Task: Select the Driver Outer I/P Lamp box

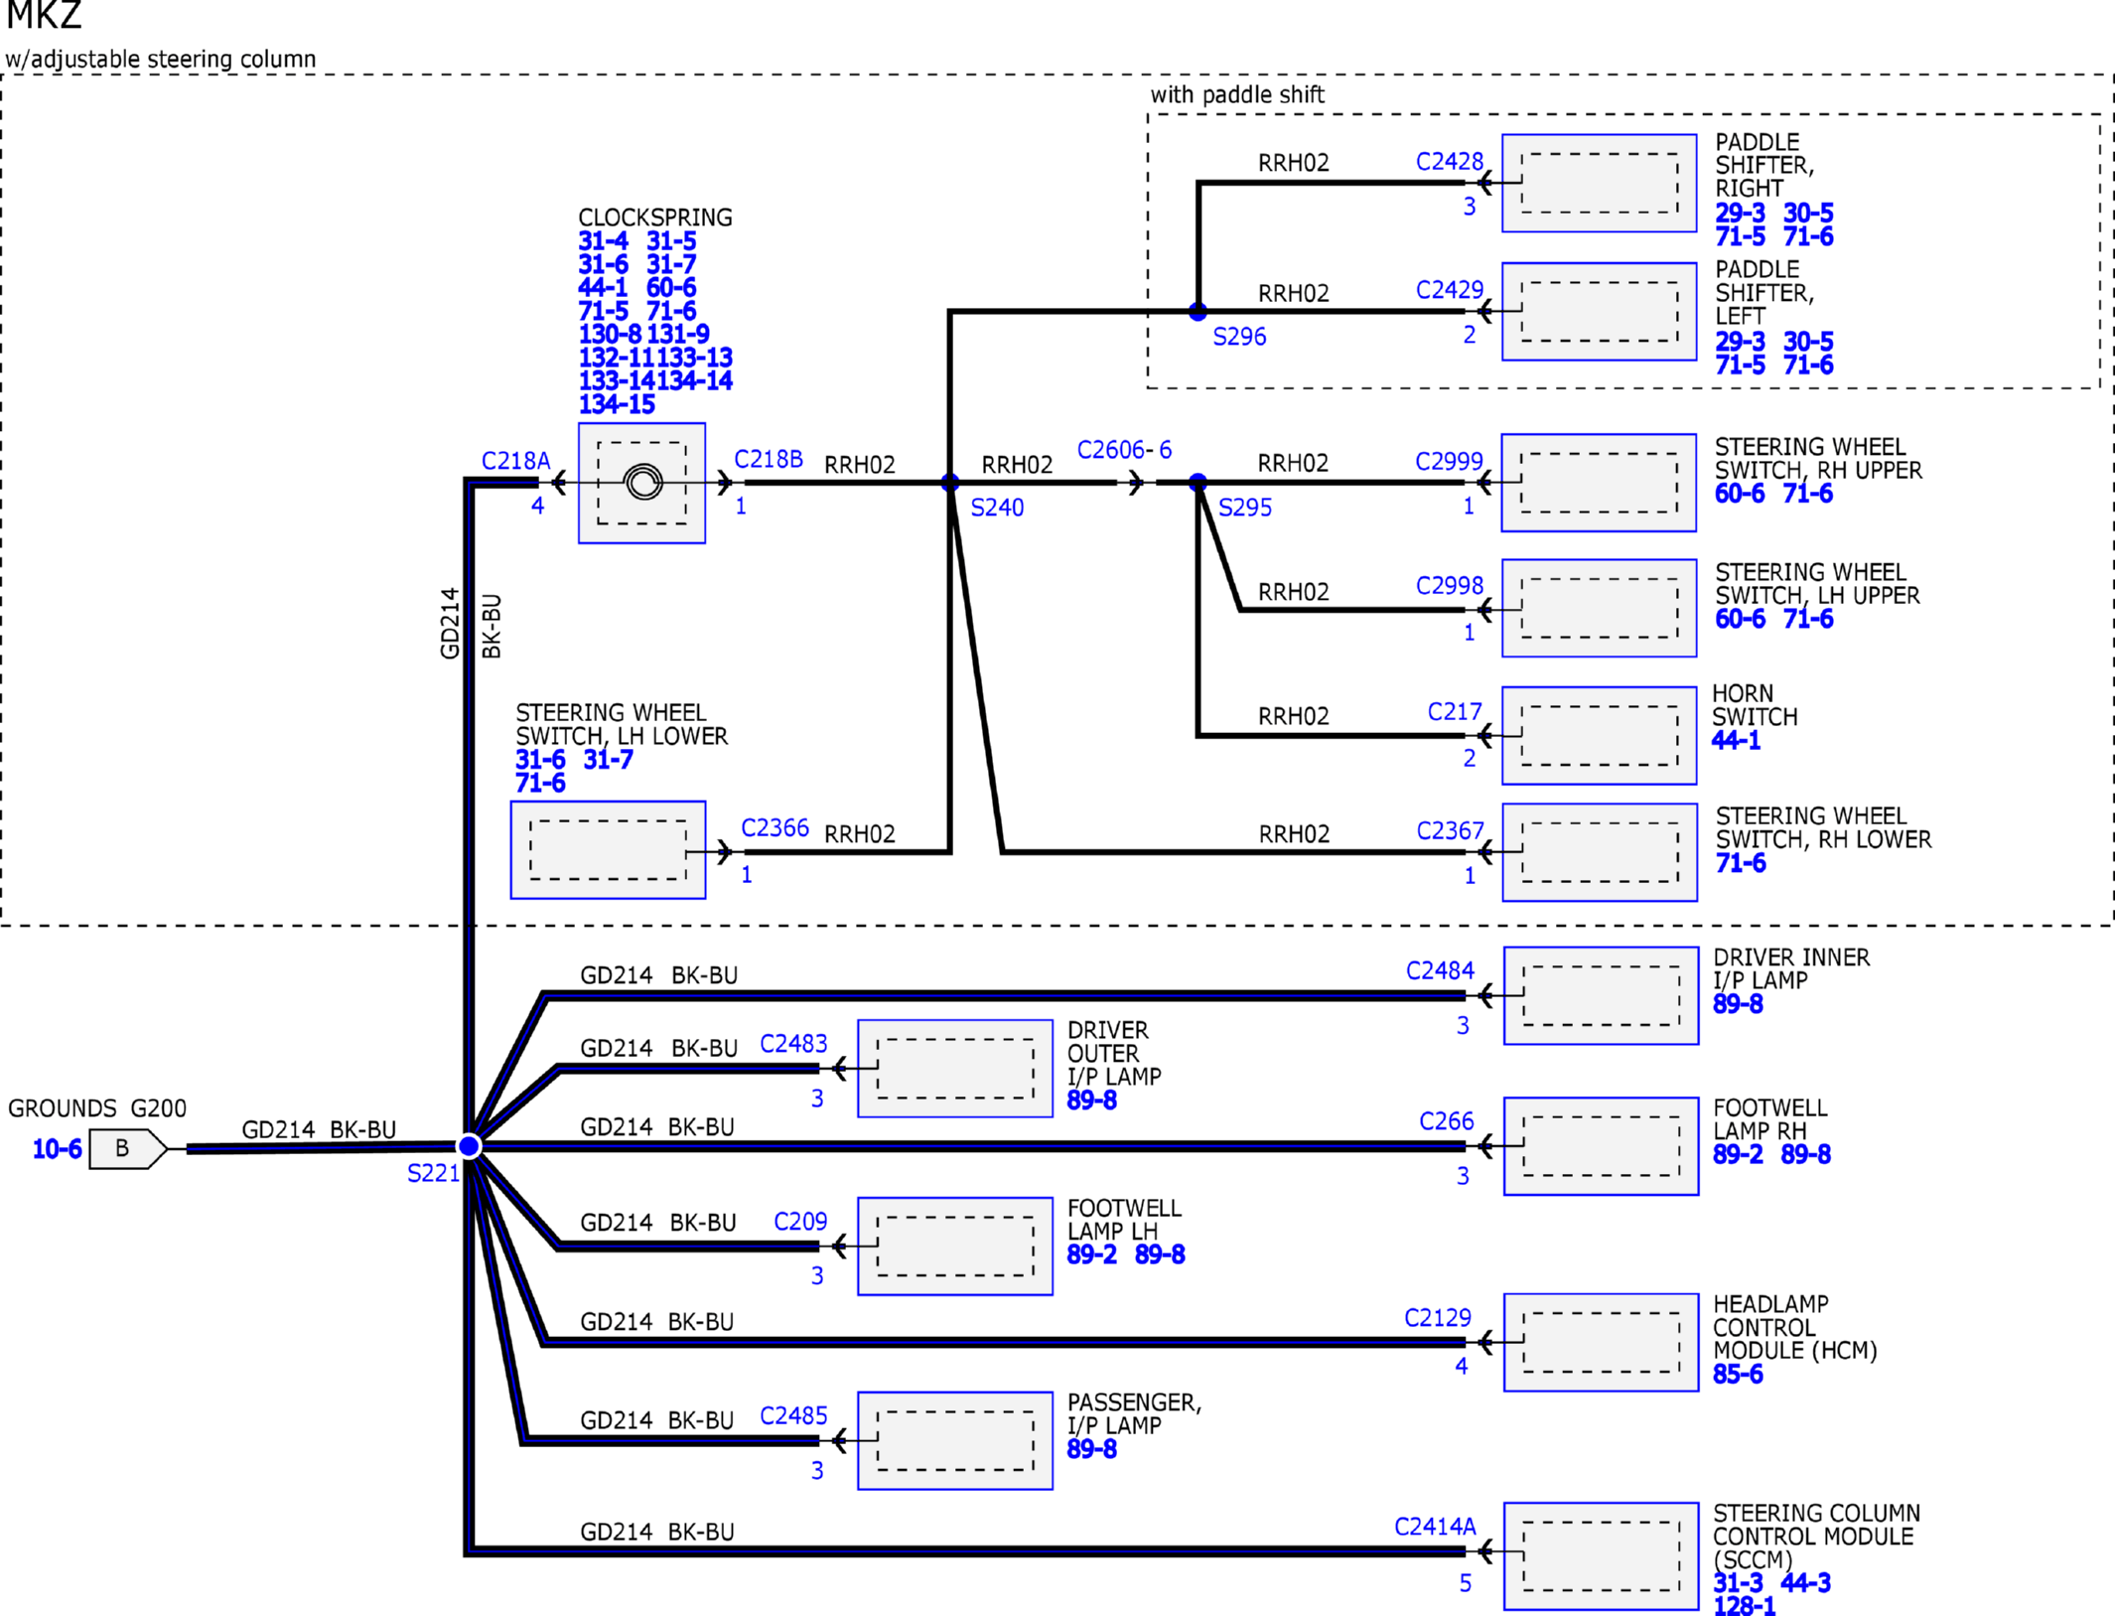Action: click(955, 1069)
